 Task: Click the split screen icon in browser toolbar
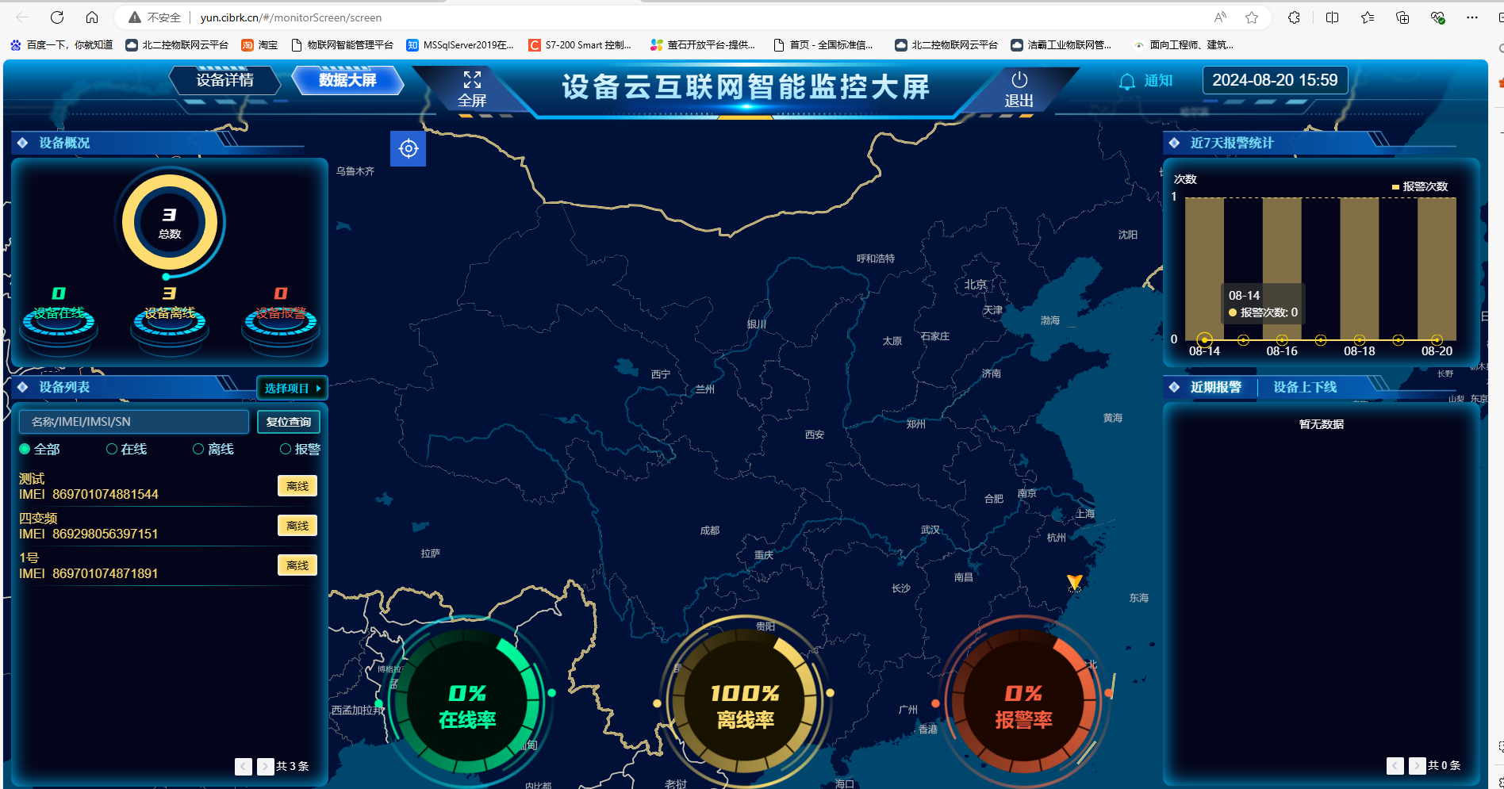click(1332, 17)
